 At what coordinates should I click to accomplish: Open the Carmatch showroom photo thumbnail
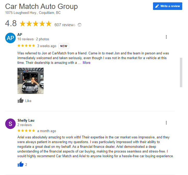coord(31,81)
